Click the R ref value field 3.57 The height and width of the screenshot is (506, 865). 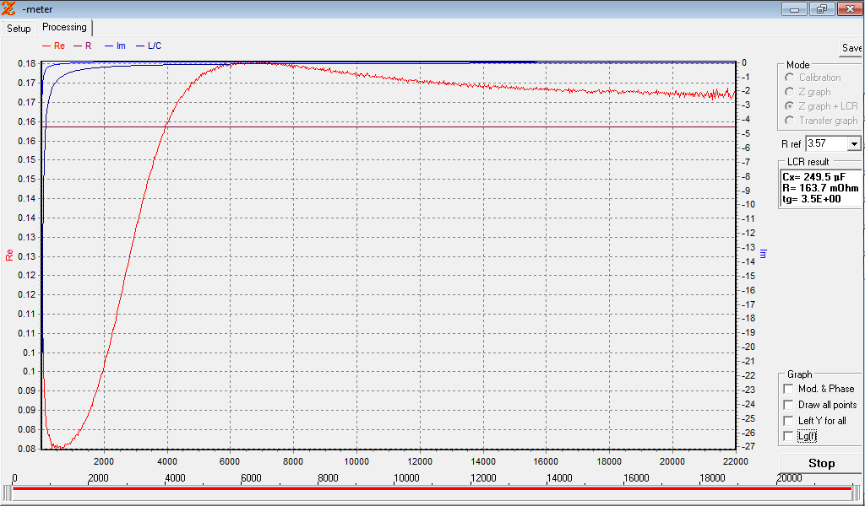coord(826,143)
